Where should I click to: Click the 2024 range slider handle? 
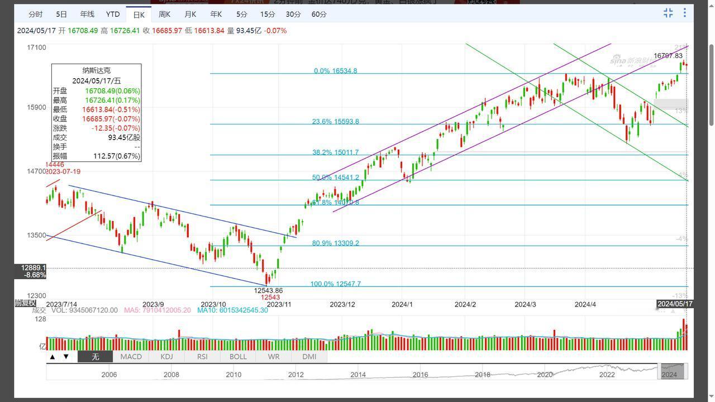(673, 371)
